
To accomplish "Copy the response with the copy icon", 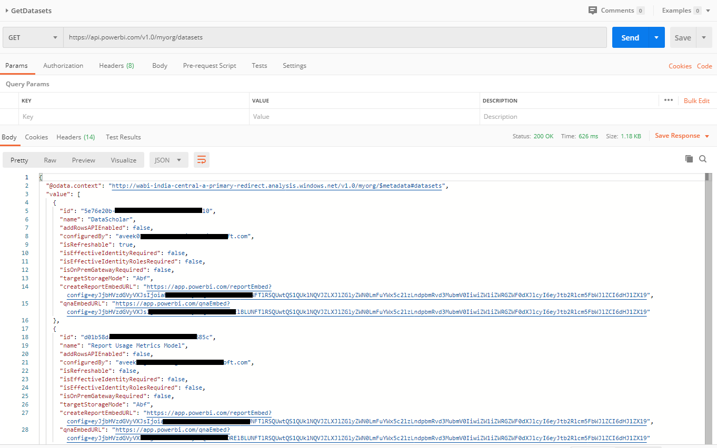I will tap(689, 159).
